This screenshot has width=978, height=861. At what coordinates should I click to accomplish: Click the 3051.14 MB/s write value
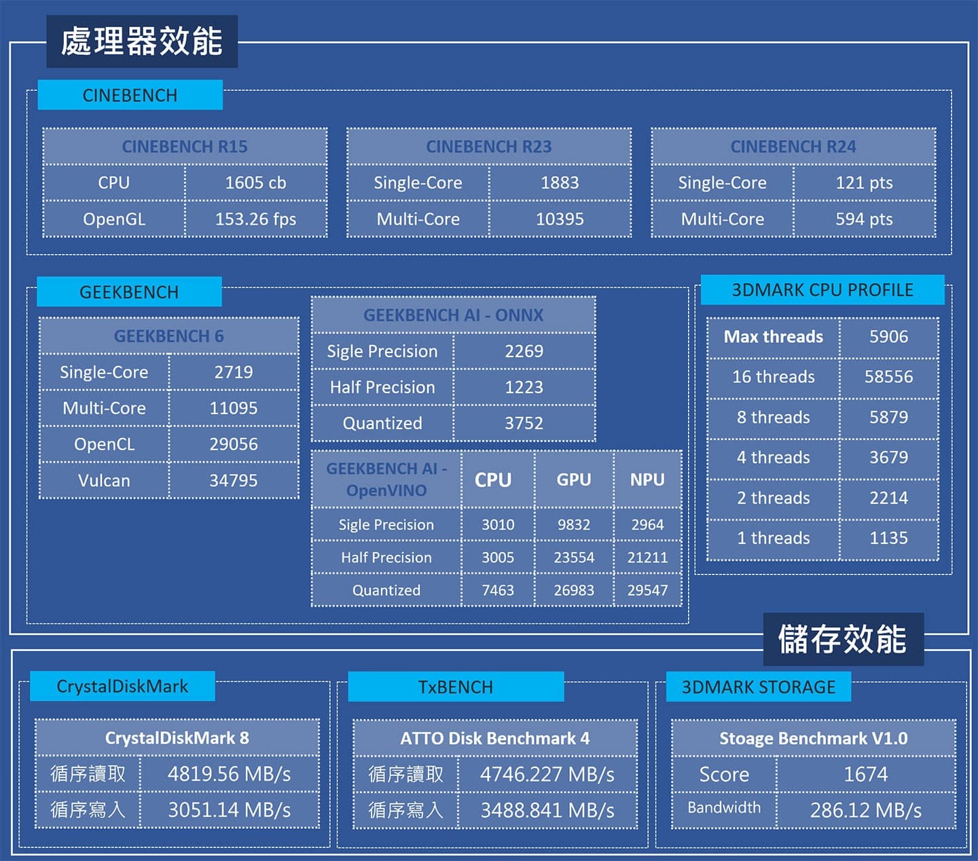coord(229,810)
